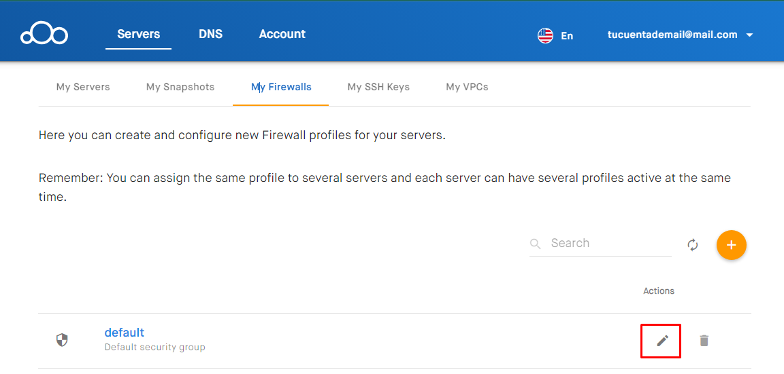Click the magnifier icon in search

(x=536, y=244)
